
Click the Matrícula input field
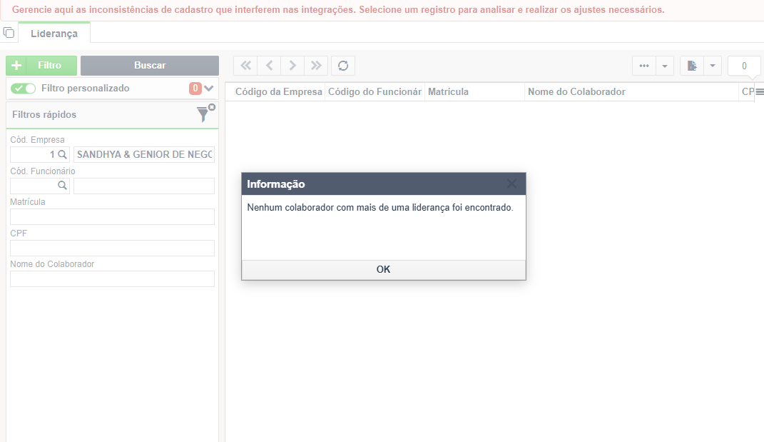tap(112, 216)
